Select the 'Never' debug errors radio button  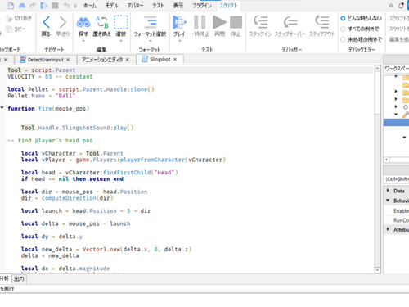343,18
